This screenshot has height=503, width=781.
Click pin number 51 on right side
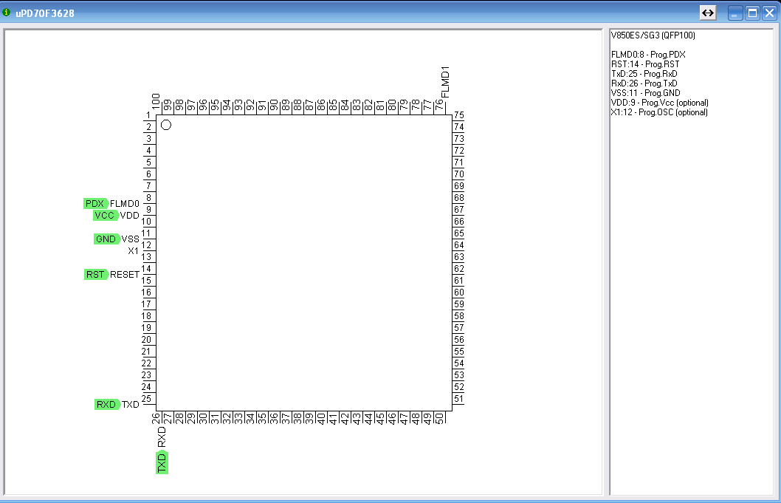(458, 399)
